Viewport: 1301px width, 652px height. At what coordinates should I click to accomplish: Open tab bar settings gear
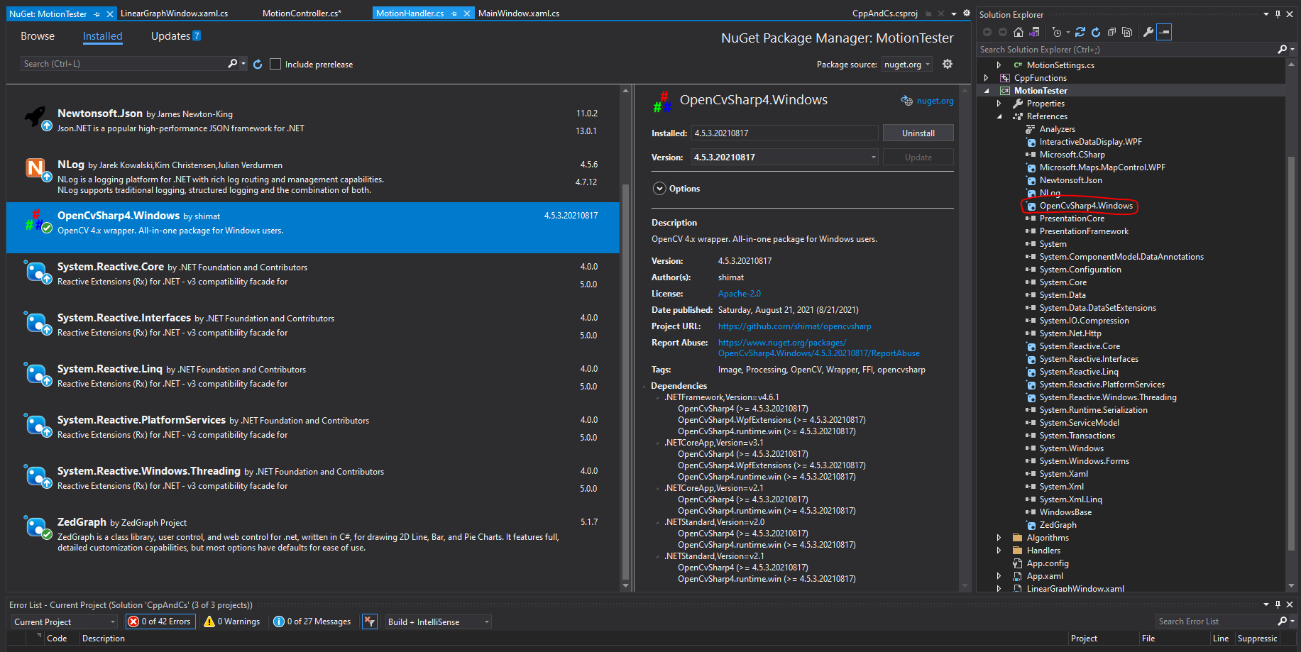pyautogui.click(x=966, y=13)
